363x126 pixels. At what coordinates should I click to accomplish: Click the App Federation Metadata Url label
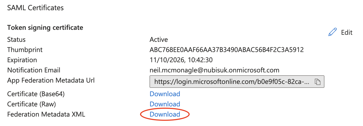click(51, 80)
